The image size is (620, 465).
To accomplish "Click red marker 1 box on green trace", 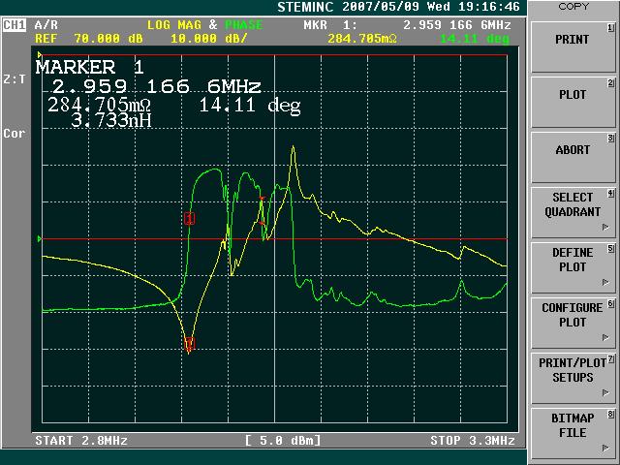I will 190,218.
